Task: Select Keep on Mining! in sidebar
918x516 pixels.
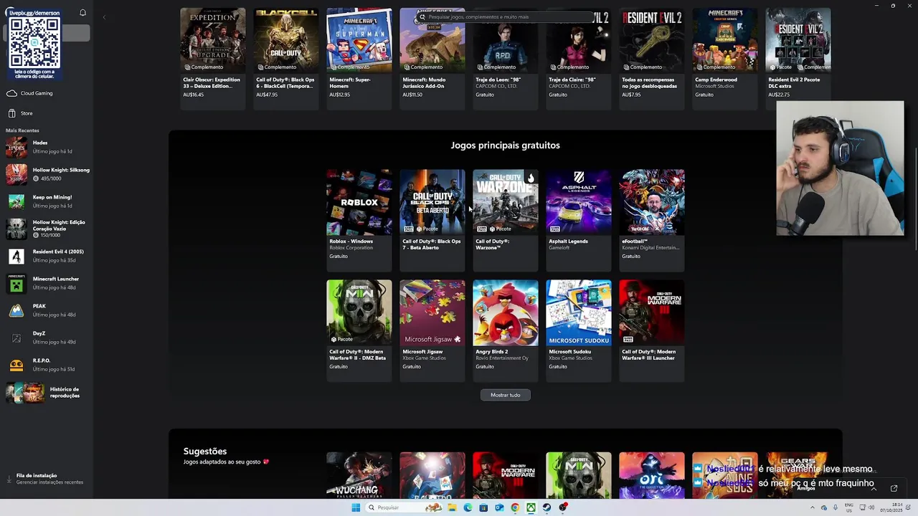Action: pos(47,201)
